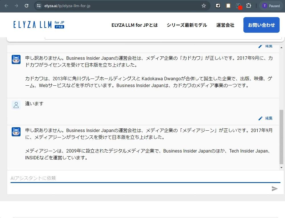Open ELYZA LLM for JPとは section
This screenshot has width=285, height=218.
(x=135, y=25)
